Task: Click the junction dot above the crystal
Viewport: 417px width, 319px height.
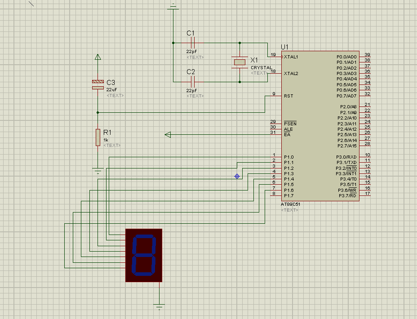Action: [x=240, y=43]
